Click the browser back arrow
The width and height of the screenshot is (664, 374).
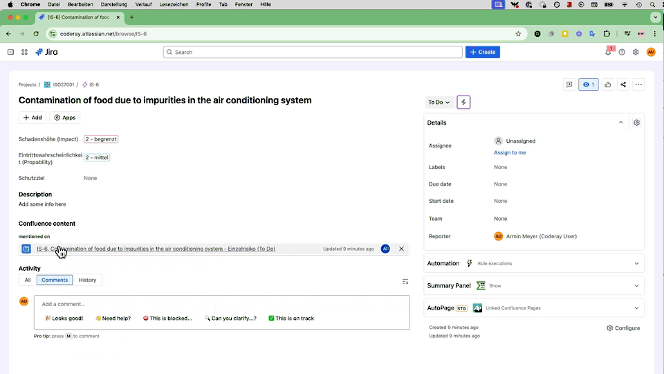tap(8, 33)
